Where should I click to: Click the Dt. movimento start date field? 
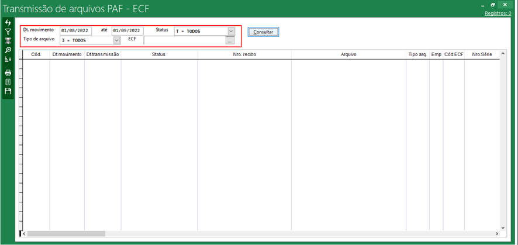(75, 31)
